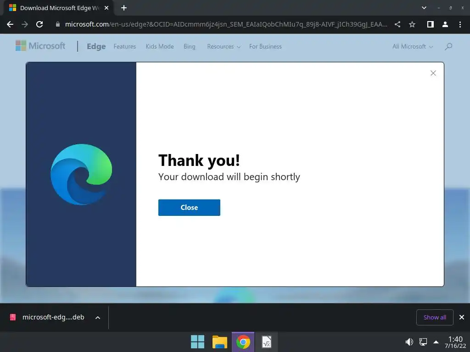Go back using the browser back arrow

pos(10,25)
